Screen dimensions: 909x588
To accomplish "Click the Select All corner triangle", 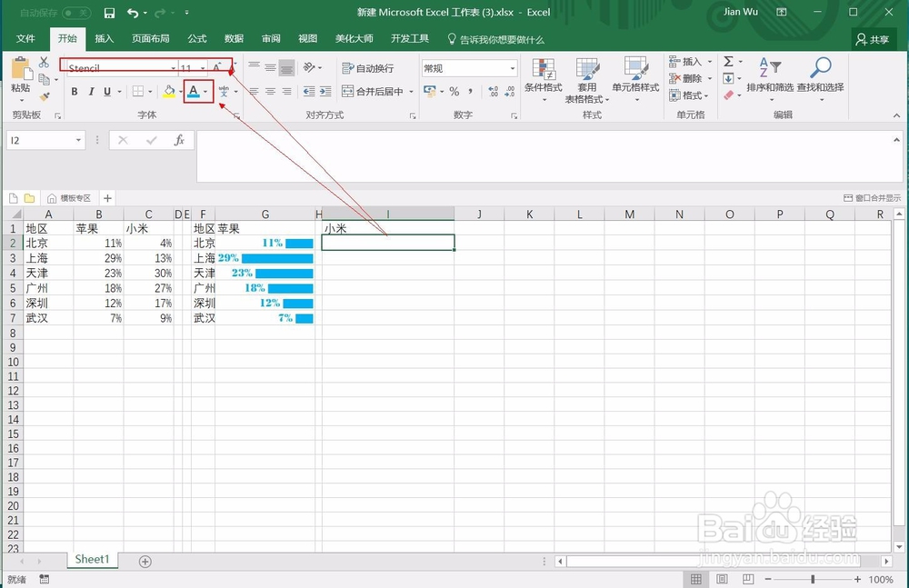I will tap(15, 214).
